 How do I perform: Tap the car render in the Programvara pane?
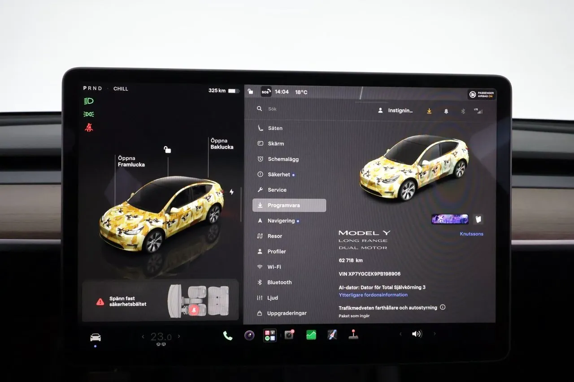414,168
